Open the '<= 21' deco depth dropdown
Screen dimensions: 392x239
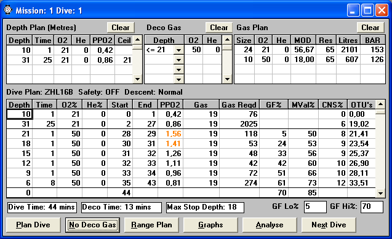178,50
